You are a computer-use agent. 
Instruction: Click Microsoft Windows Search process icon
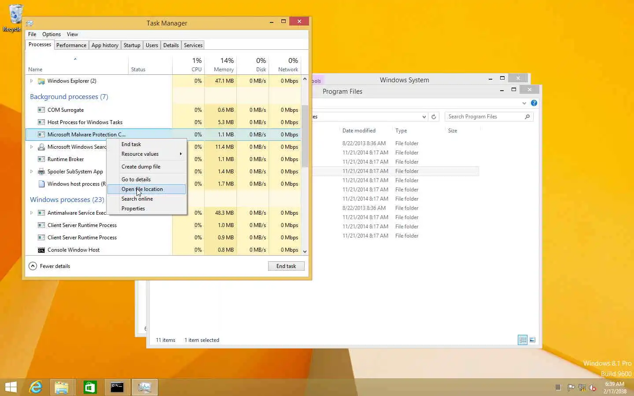(x=41, y=147)
